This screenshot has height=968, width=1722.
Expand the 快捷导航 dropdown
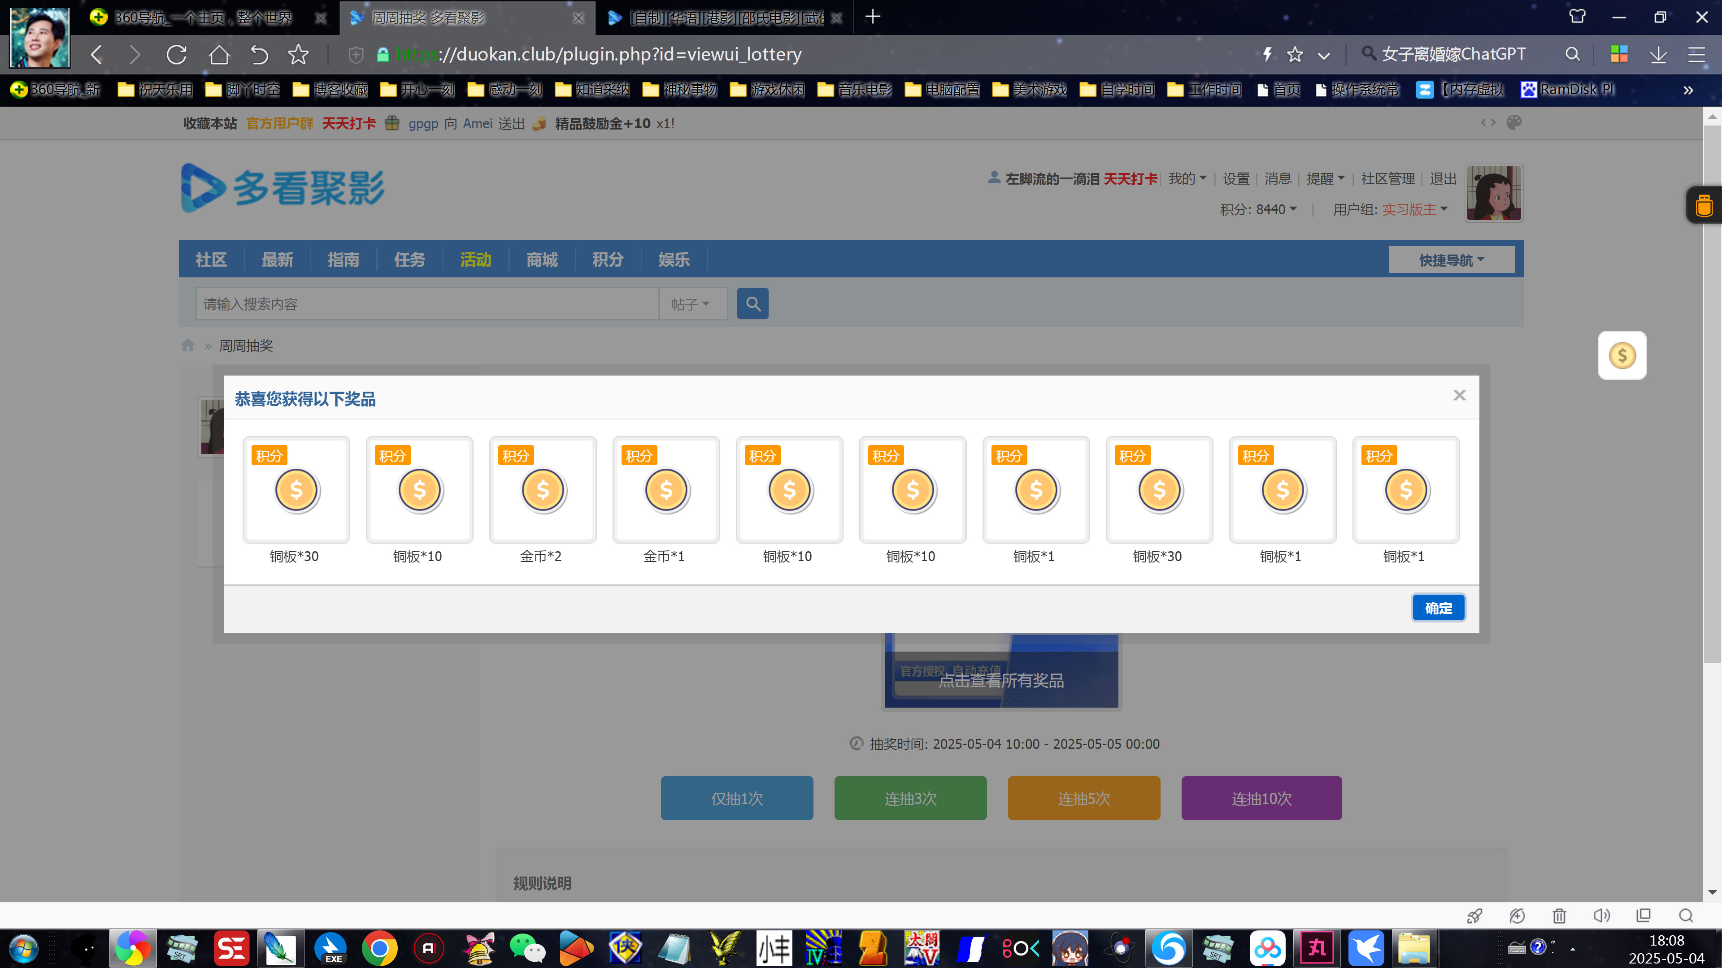tap(1451, 260)
